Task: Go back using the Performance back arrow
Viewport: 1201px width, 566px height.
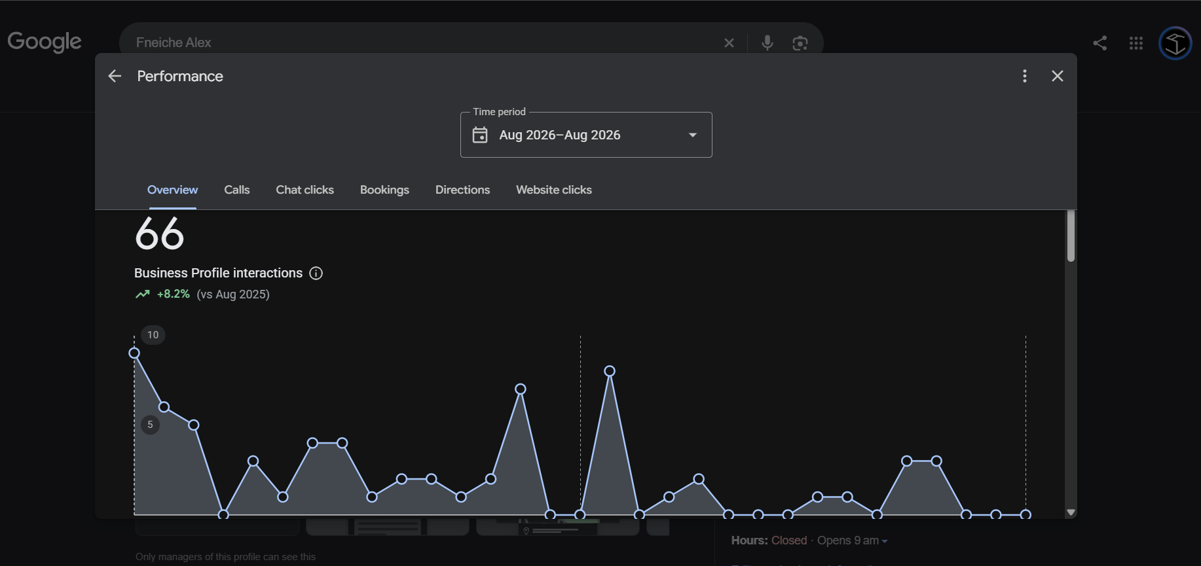Action: tap(115, 77)
